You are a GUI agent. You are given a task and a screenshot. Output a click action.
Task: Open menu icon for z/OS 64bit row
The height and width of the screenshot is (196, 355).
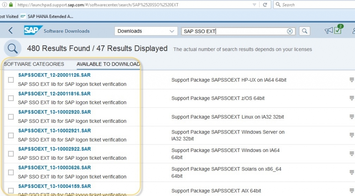click(352, 98)
